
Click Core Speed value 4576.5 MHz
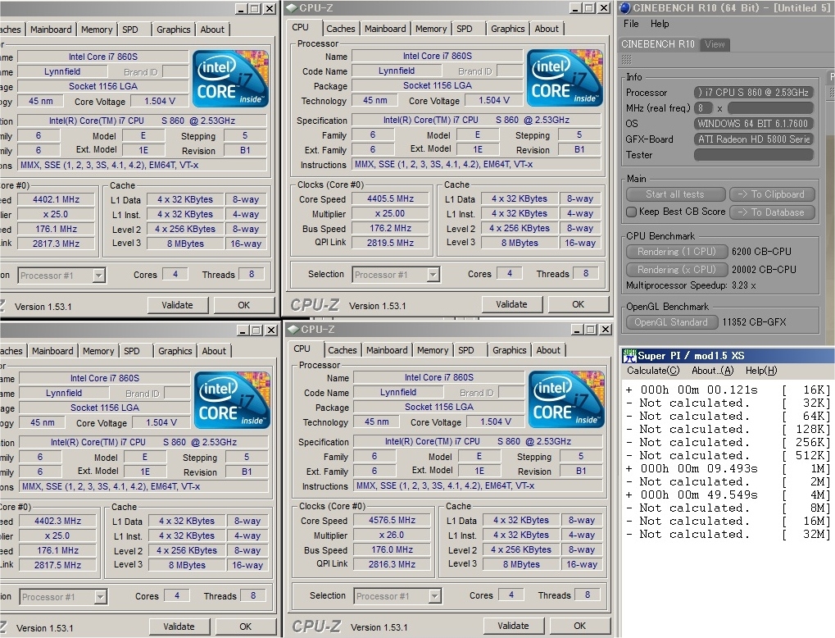[392, 520]
